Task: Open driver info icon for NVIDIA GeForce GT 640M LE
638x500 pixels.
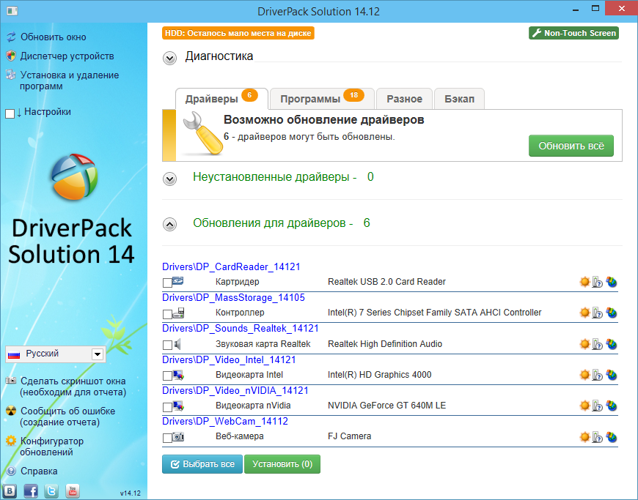Action: (597, 406)
